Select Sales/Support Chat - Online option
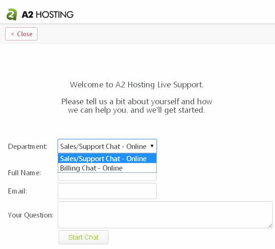Screen dimensions: 275x249 (x=107, y=158)
